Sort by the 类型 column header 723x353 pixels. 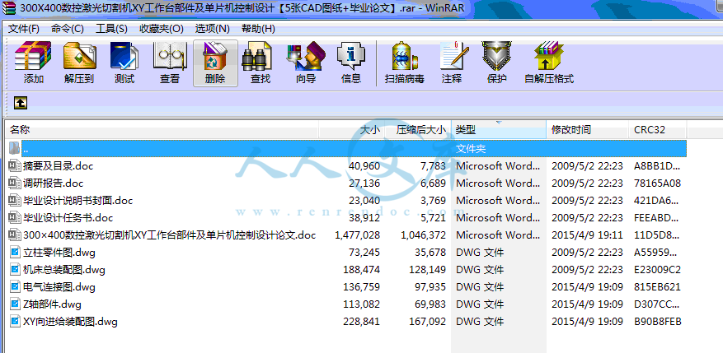(x=499, y=130)
